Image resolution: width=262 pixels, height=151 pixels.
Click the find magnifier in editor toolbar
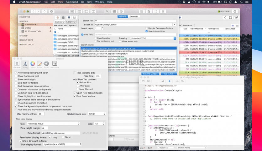click(x=182, y=81)
